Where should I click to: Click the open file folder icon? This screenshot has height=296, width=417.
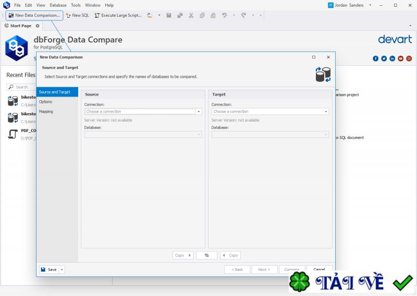pyautogui.click(x=150, y=16)
